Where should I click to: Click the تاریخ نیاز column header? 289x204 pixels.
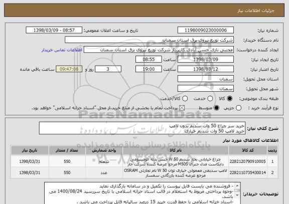(30, 150)
